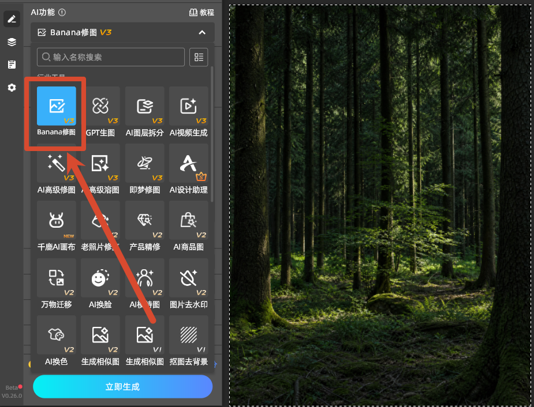Switch tool grid to list view
Screen dimensions: 534x407
[199, 56]
